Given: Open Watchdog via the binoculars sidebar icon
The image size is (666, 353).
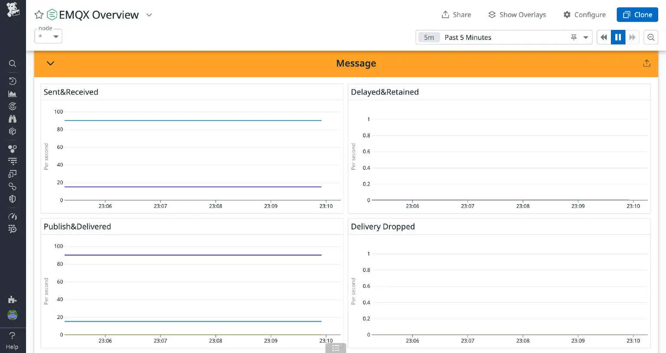Looking at the screenshot, I should (x=13, y=118).
